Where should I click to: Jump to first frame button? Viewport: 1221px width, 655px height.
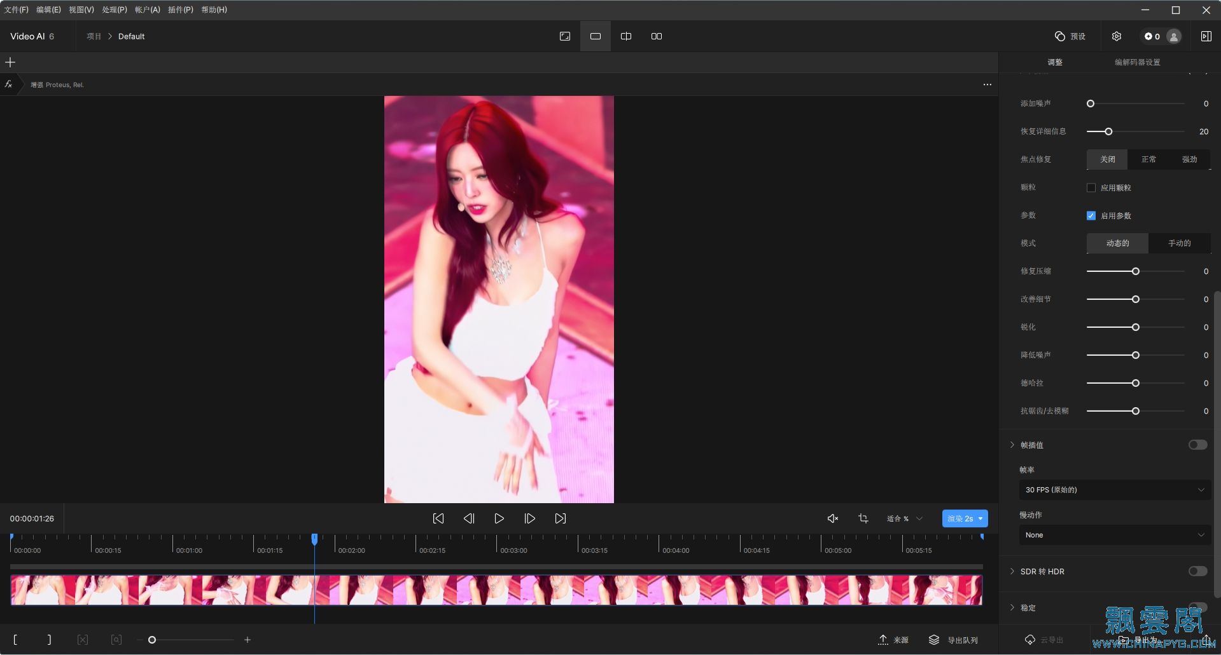438,518
